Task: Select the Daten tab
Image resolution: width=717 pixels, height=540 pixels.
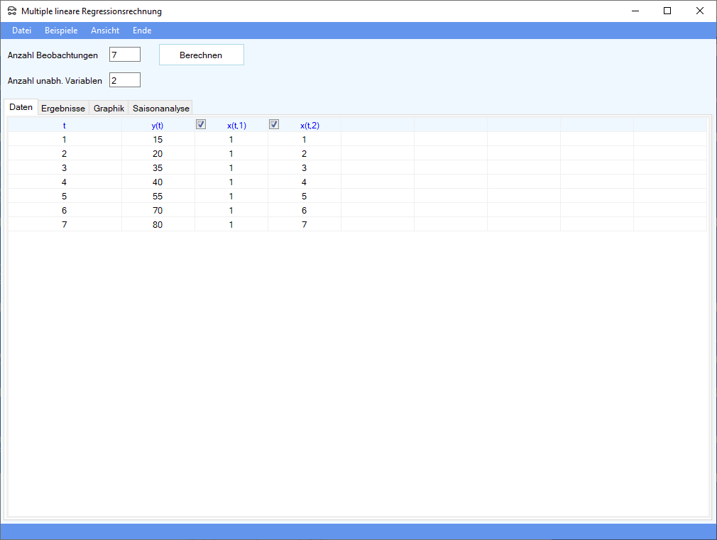Action: (x=21, y=108)
